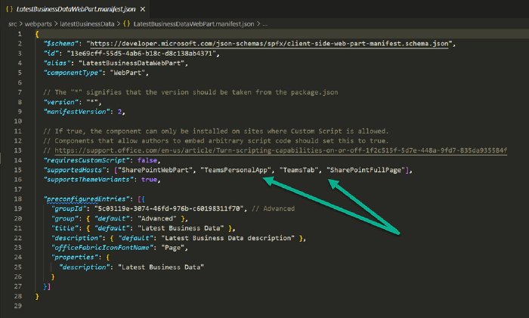Open the support.office.com link on line 13
The width and height of the screenshot is (529, 318).
click(280, 150)
